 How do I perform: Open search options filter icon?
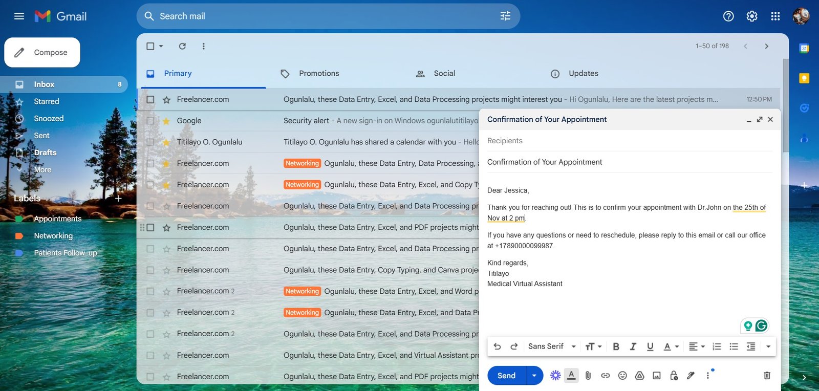(505, 16)
